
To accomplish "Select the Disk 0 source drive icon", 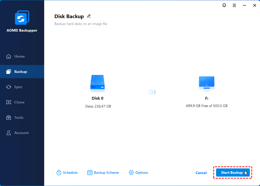I will click(97, 82).
